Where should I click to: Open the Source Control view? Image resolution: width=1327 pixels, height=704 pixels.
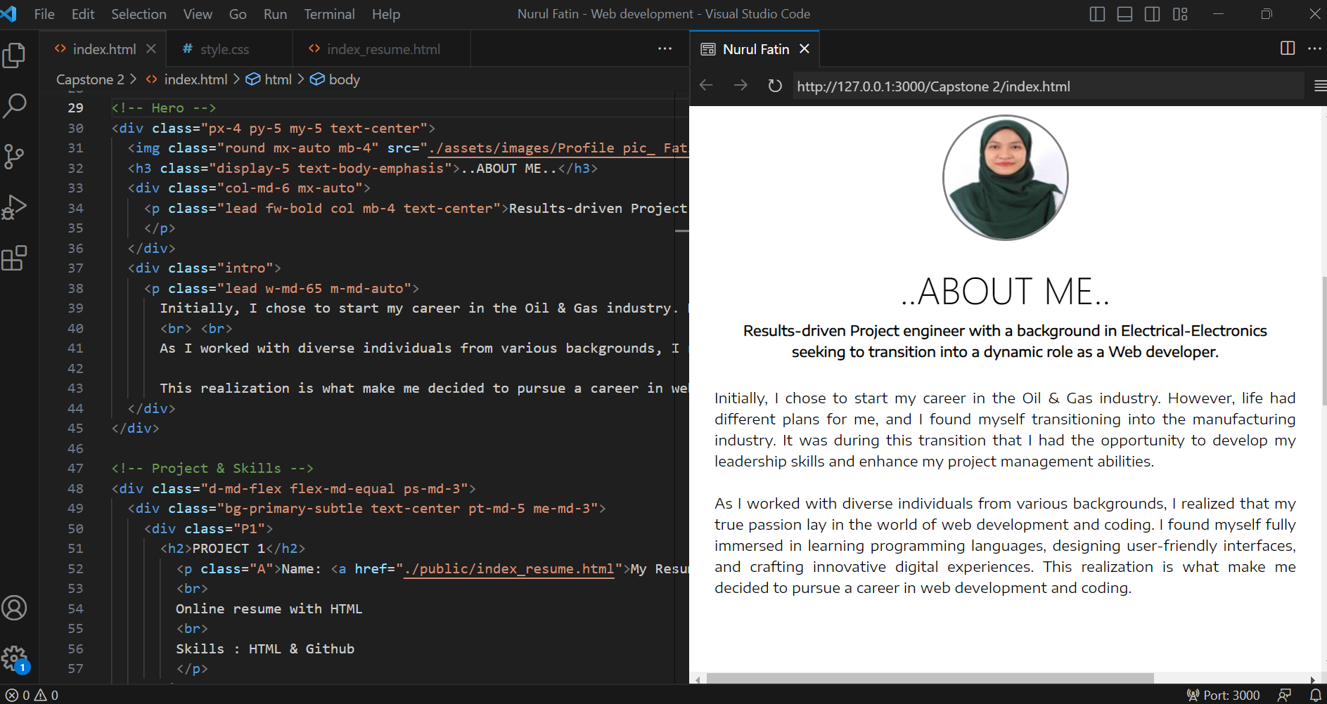14,156
